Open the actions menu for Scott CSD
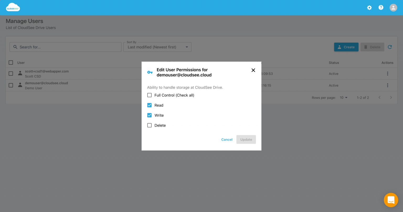 [388, 73]
